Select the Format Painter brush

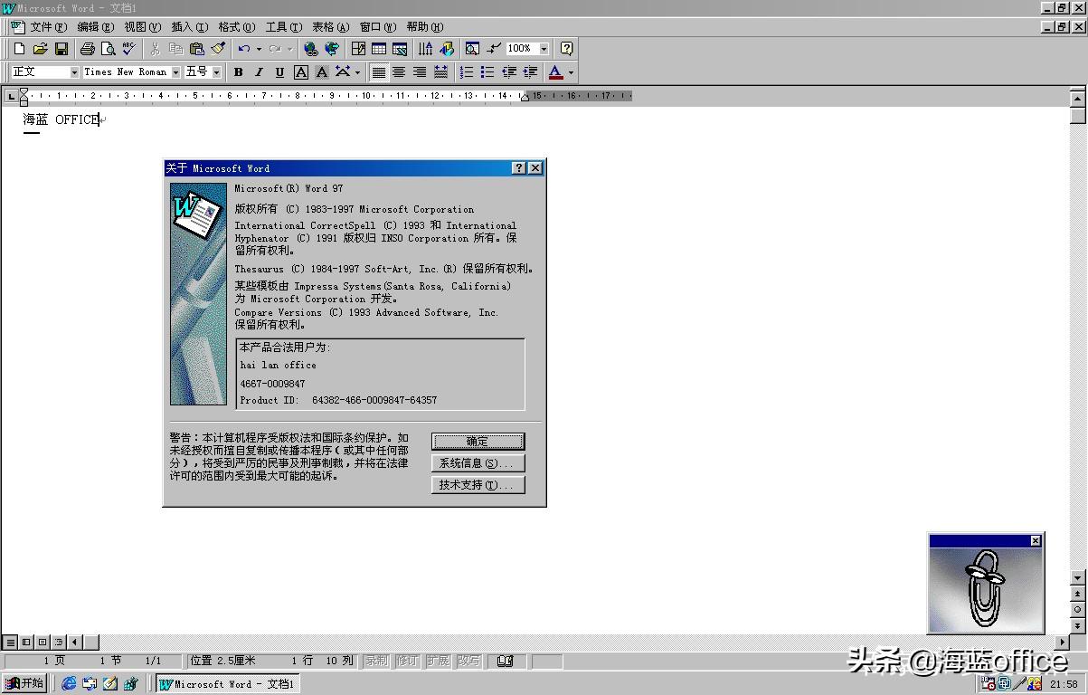tap(218, 49)
